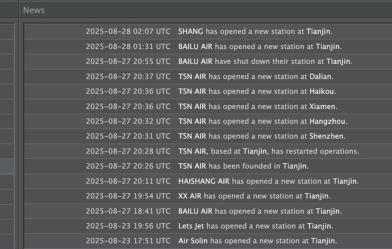Select the 2025-08-23 17:51 UTC timestamp

click(x=128, y=241)
